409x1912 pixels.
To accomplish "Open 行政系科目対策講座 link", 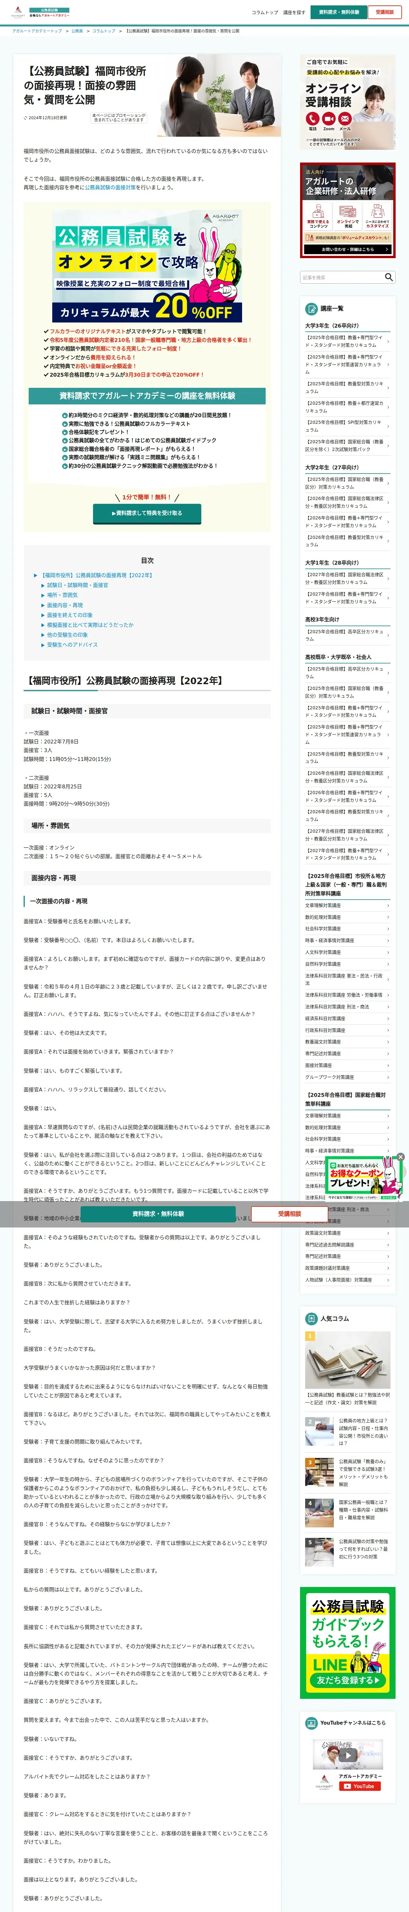I will click(348, 1030).
